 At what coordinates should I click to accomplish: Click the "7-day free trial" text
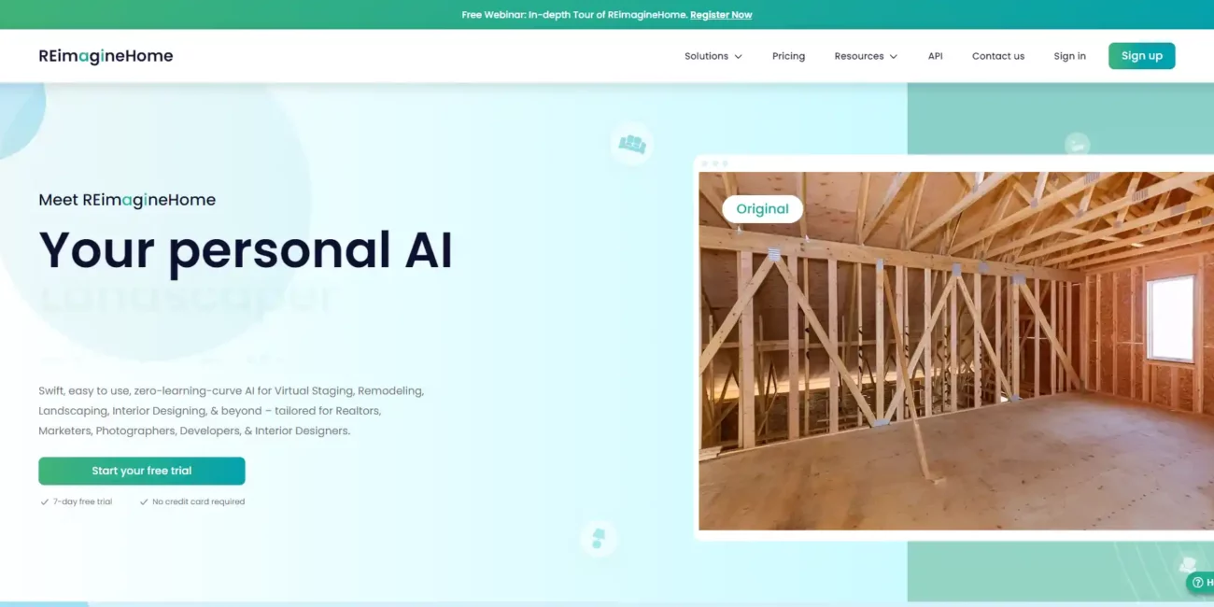coord(82,501)
